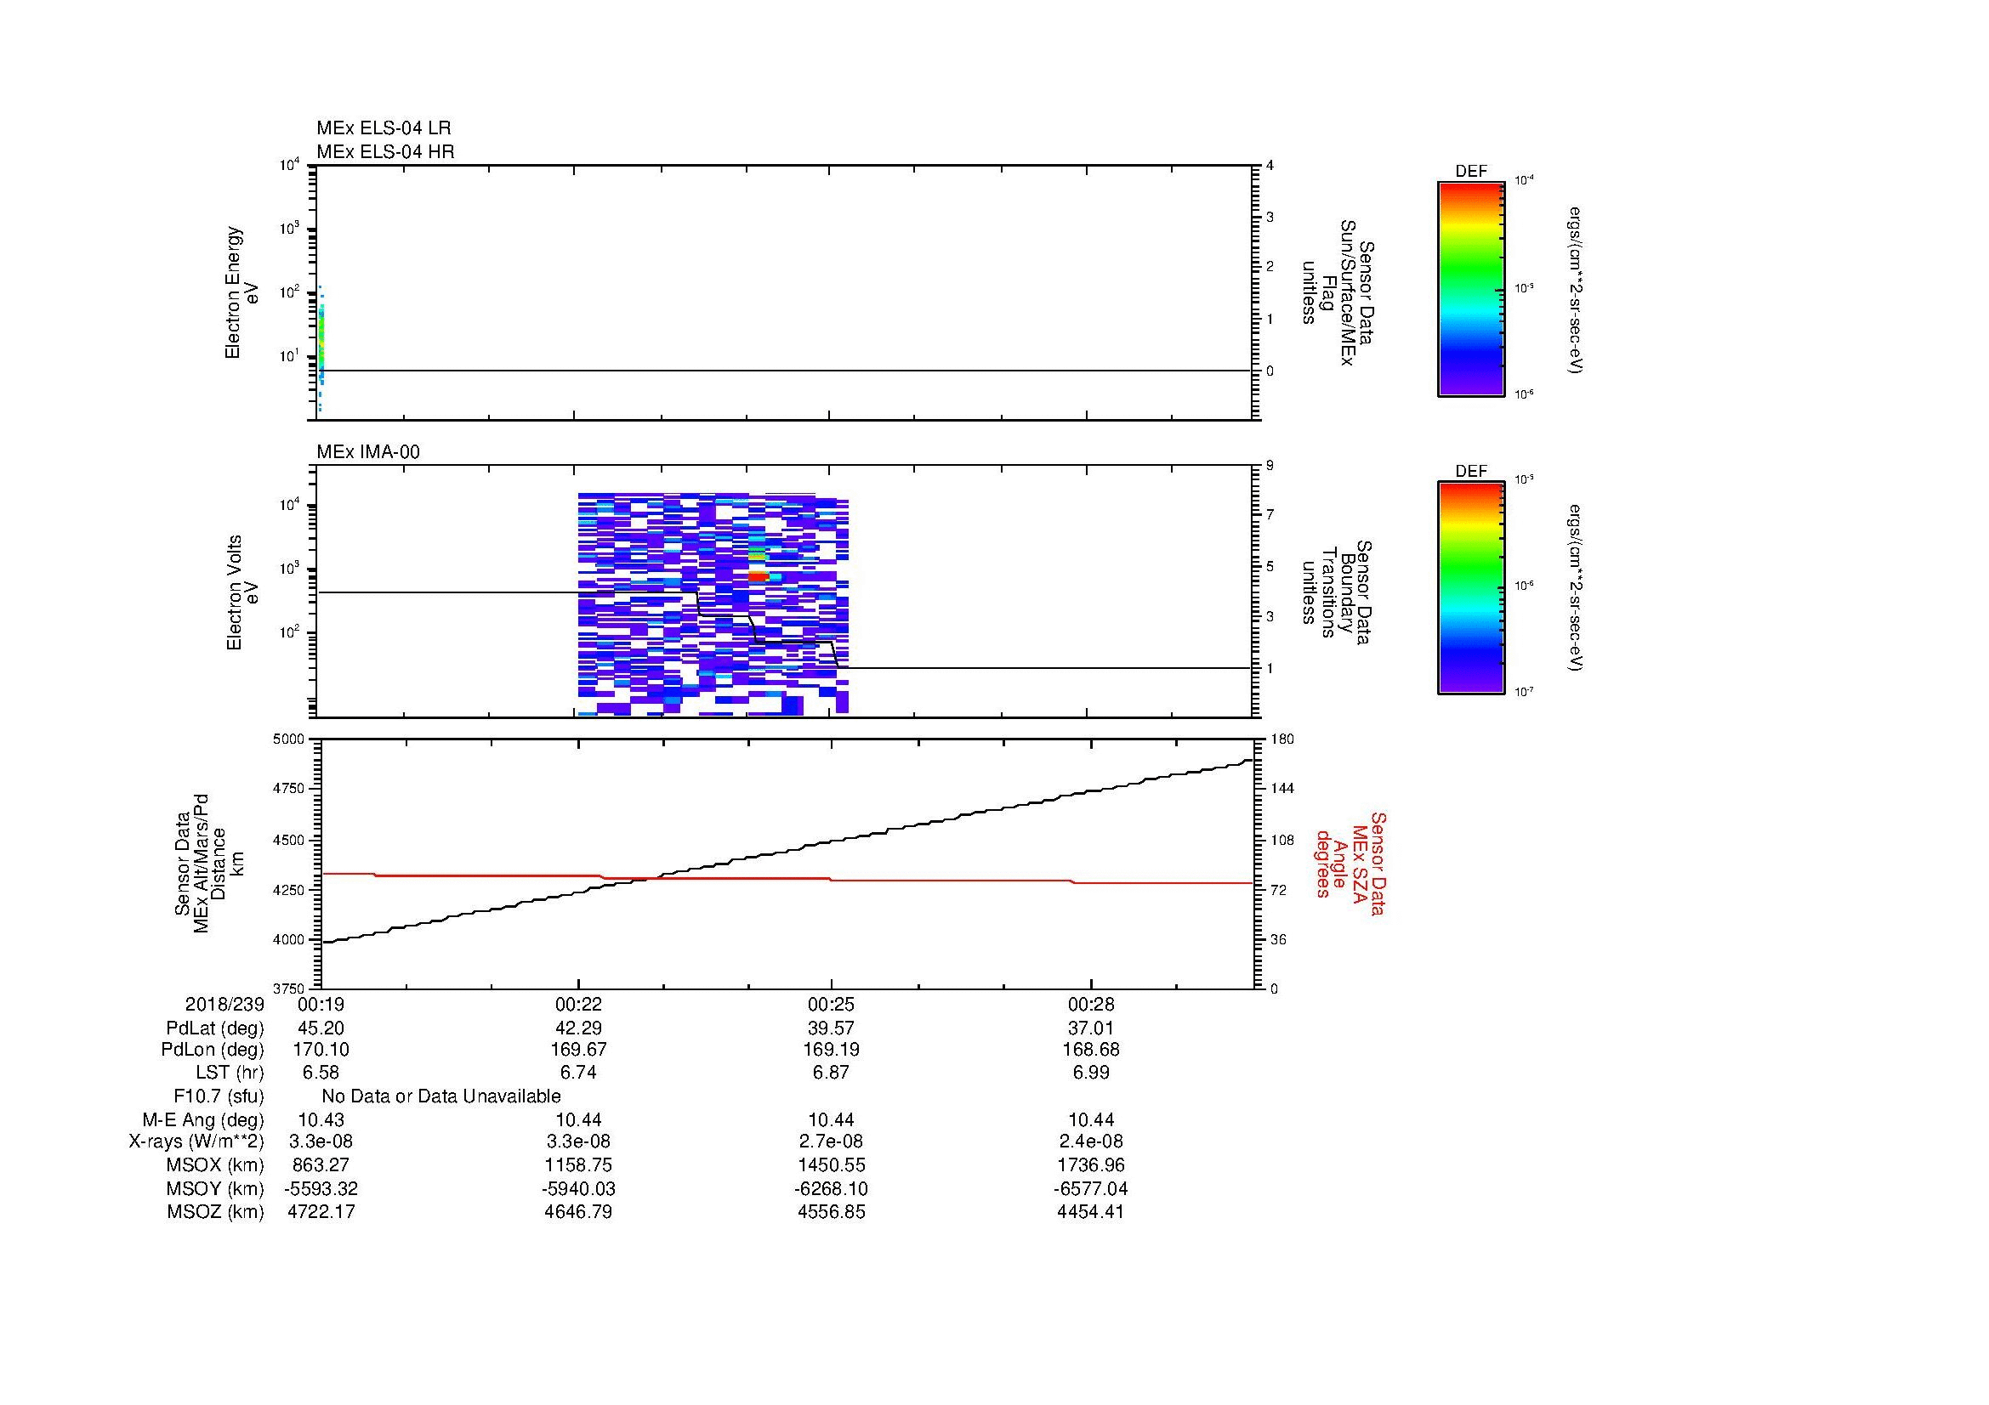The height and width of the screenshot is (1405, 1989).
Task: Click MSOZ value '4454.41'
Action: point(1091,1212)
